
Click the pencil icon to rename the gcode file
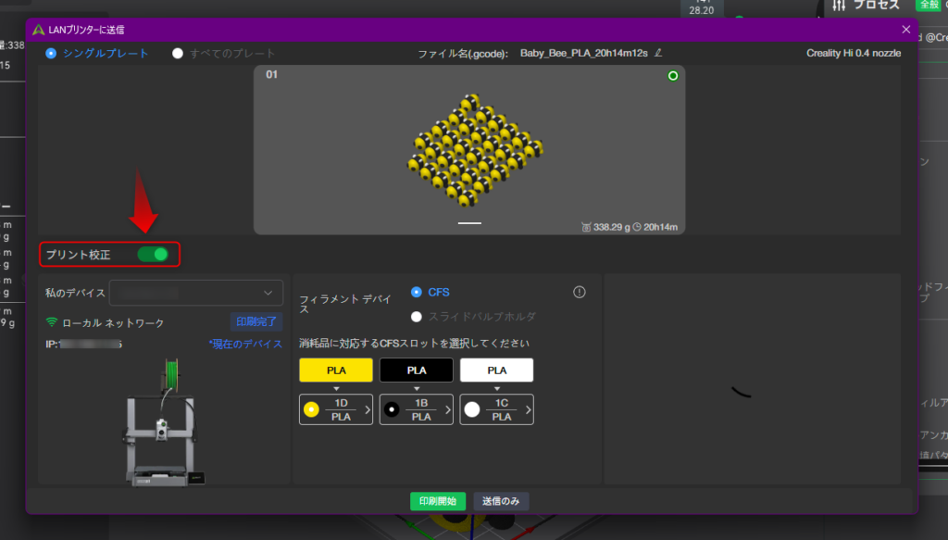pyautogui.click(x=658, y=54)
